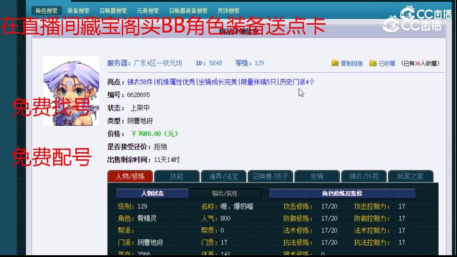Expand the 召唤兽/孩子 detail tab
This screenshot has height=257, width=457.
tap(270, 176)
